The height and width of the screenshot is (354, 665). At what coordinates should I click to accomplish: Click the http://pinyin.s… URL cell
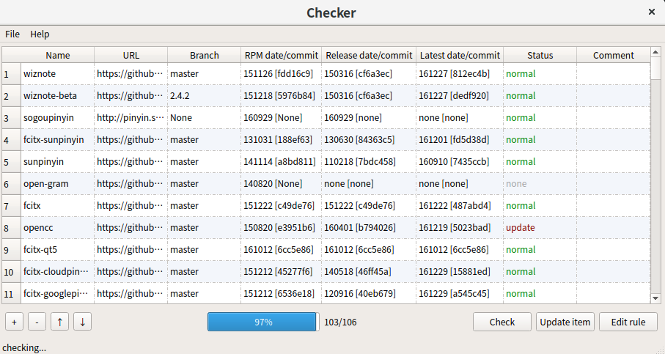tap(131, 118)
